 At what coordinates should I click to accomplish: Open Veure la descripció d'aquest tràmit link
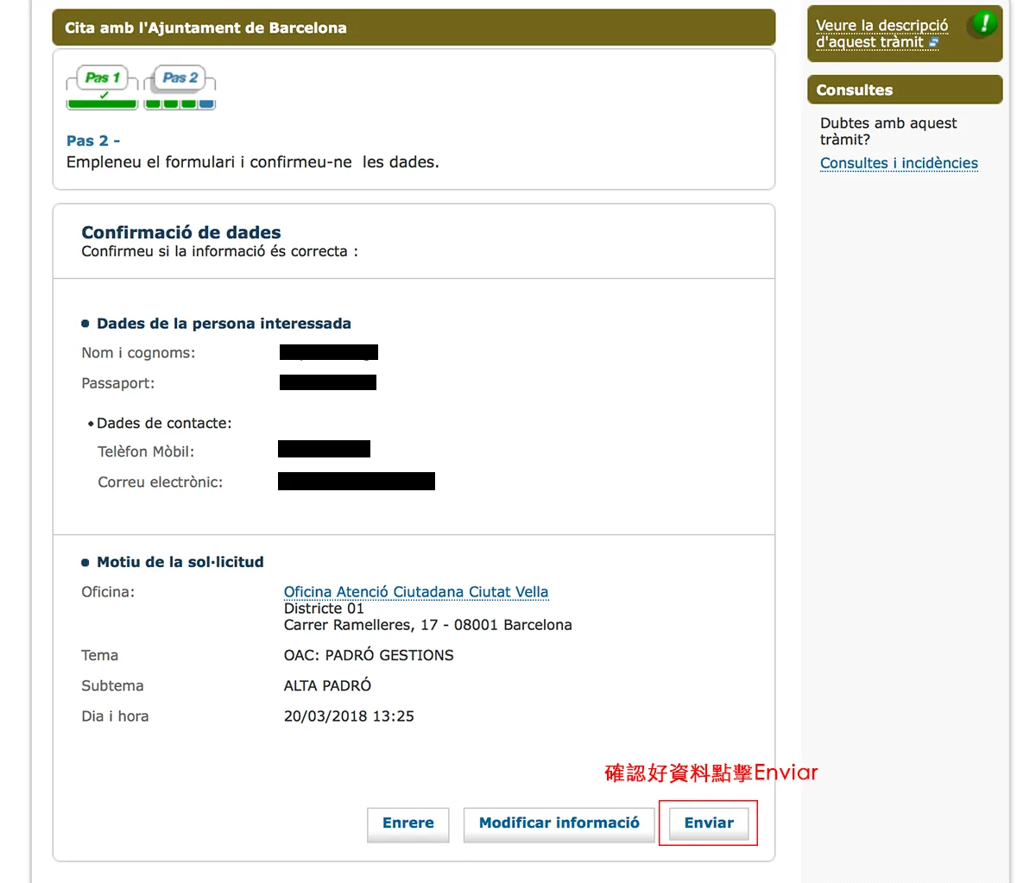coord(881,34)
